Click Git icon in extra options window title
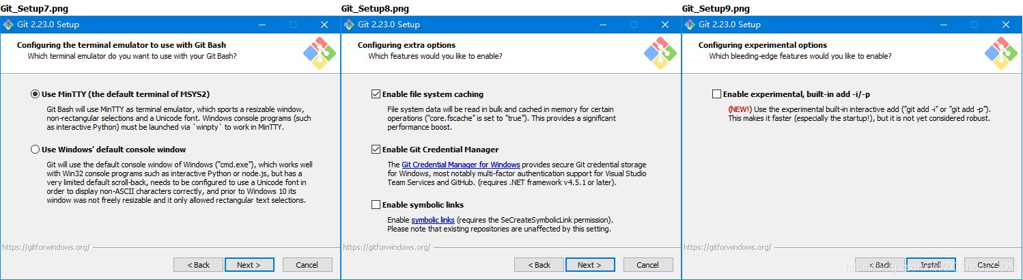Screen dimensions: 1023x280 point(349,25)
